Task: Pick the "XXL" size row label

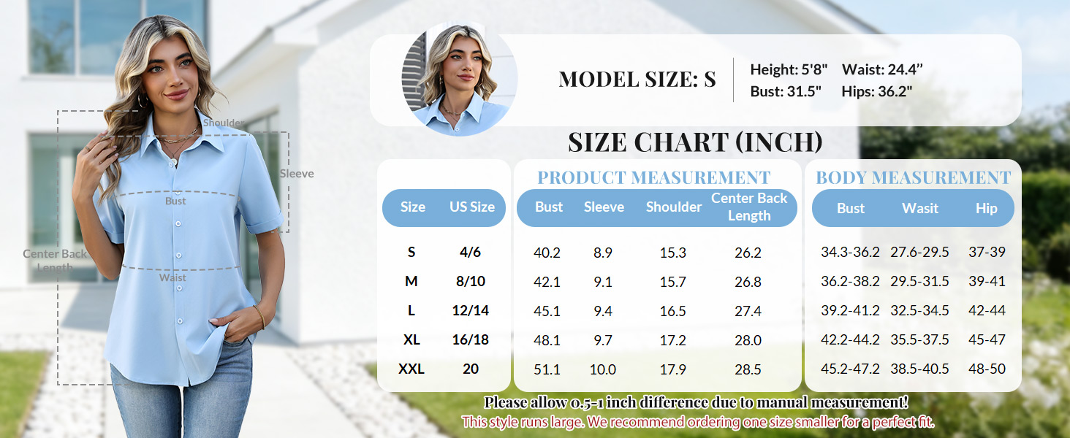Action: pyautogui.click(x=411, y=369)
